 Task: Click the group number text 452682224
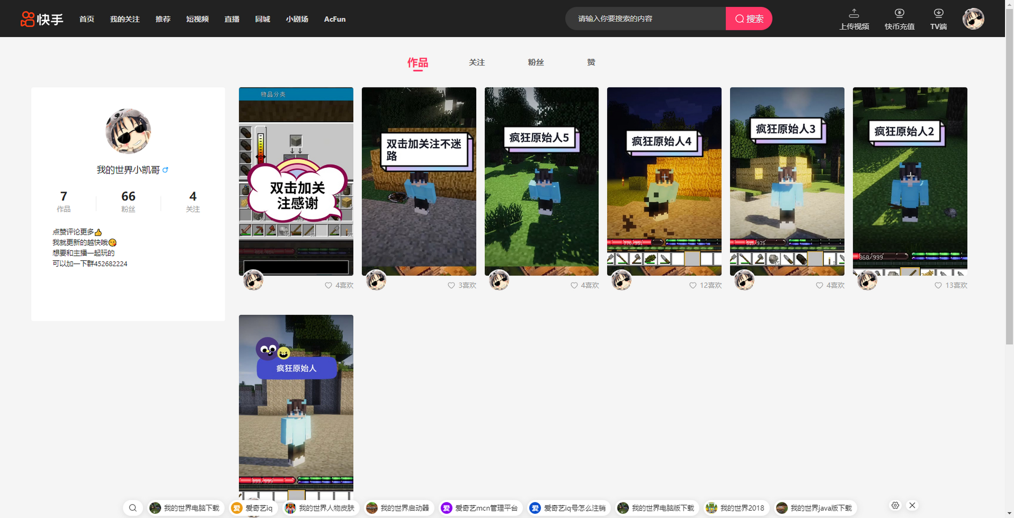(111, 264)
